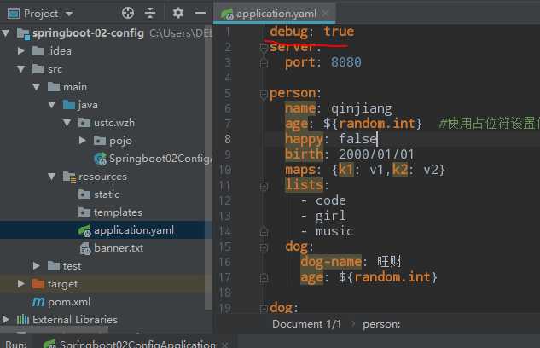Collapse the springboot-02-config root node
This screenshot has width=540, height=348.
tap(6, 33)
